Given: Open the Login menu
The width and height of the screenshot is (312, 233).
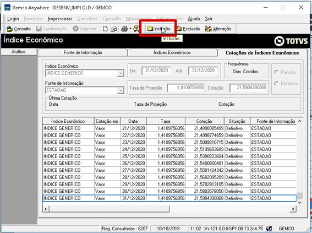Looking at the screenshot, I should pos(13,19).
